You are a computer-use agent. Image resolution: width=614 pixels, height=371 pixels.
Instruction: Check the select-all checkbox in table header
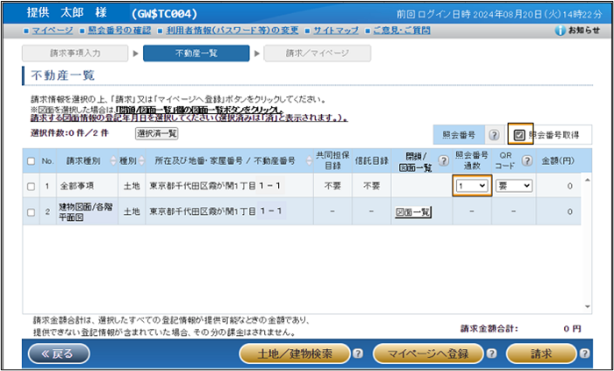pos(31,161)
